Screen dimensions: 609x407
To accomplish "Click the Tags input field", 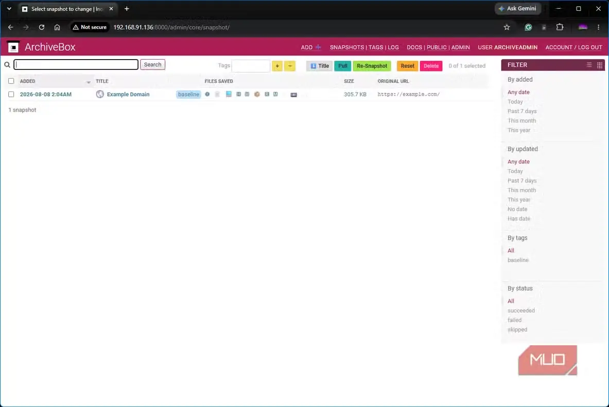I will click(251, 66).
